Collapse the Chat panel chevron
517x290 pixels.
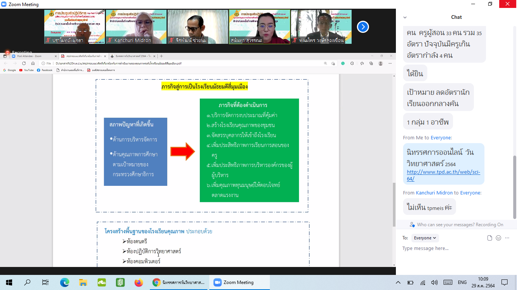tap(405, 17)
